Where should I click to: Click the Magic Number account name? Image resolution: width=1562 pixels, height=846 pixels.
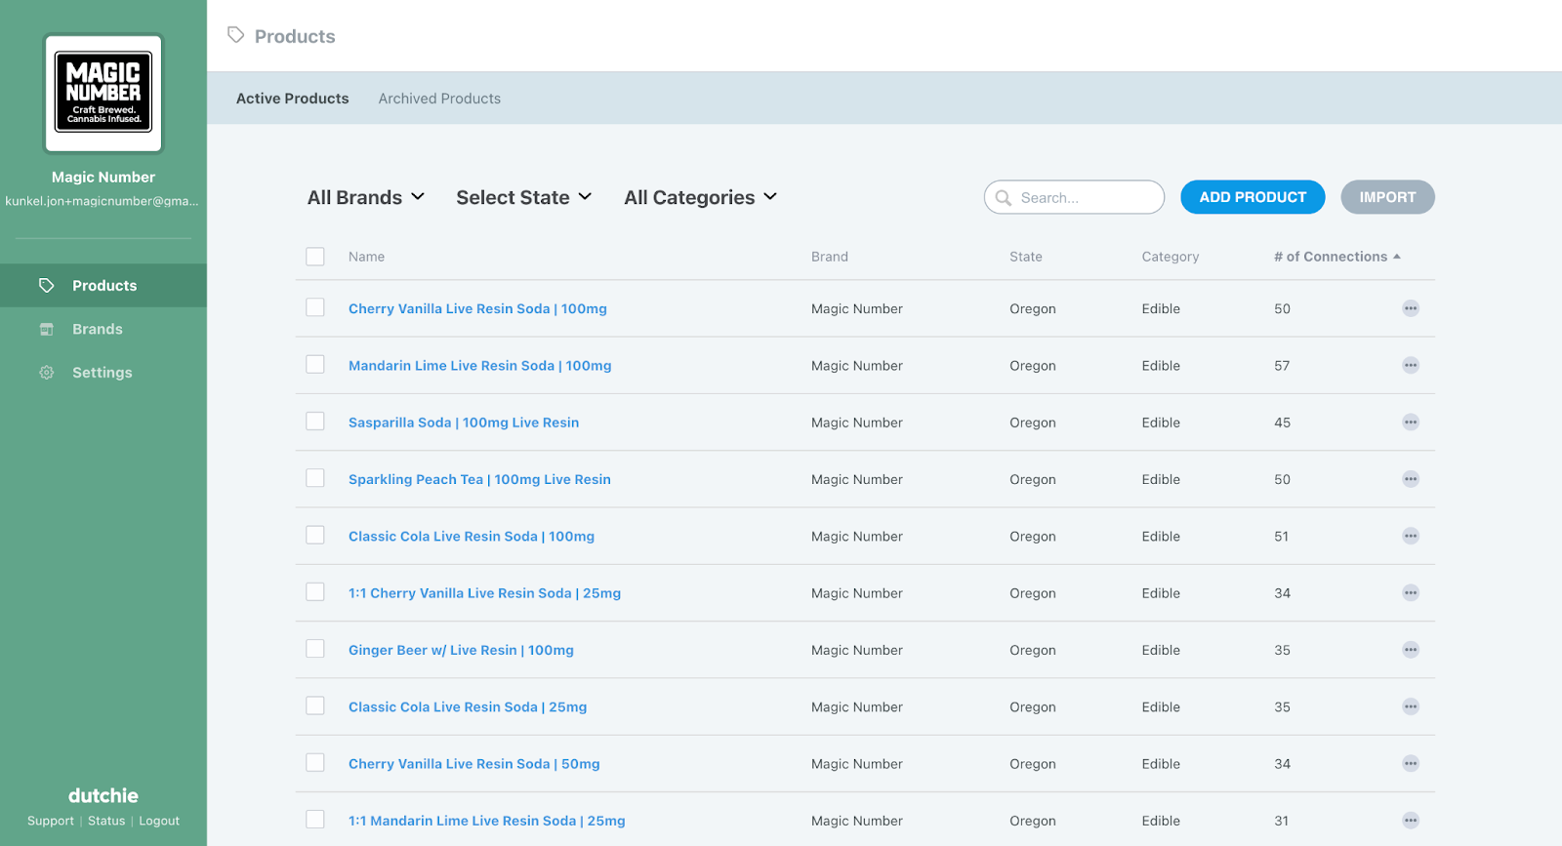pyautogui.click(x=103, y=178)
